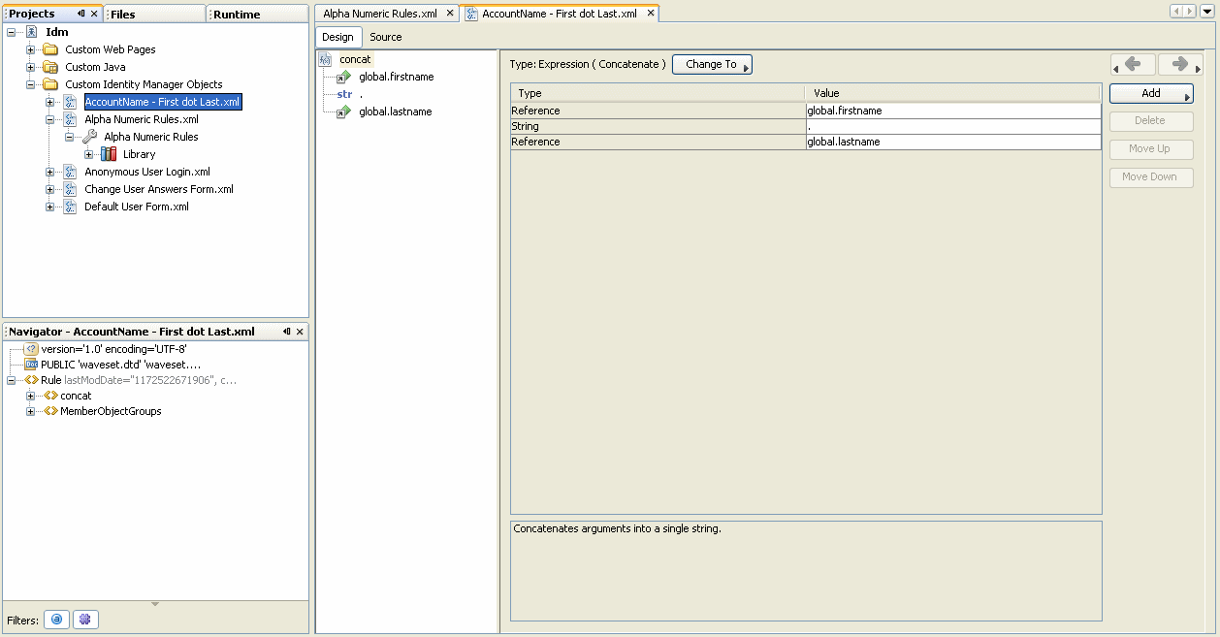This screenshot has height=637, width=1220.
Task: Switch to the Source view tab
Action: click(x=386, y=37)
